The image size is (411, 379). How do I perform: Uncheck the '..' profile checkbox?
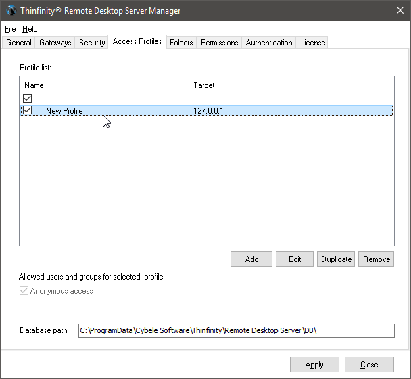pyautogui.click(x=27, y=99)
